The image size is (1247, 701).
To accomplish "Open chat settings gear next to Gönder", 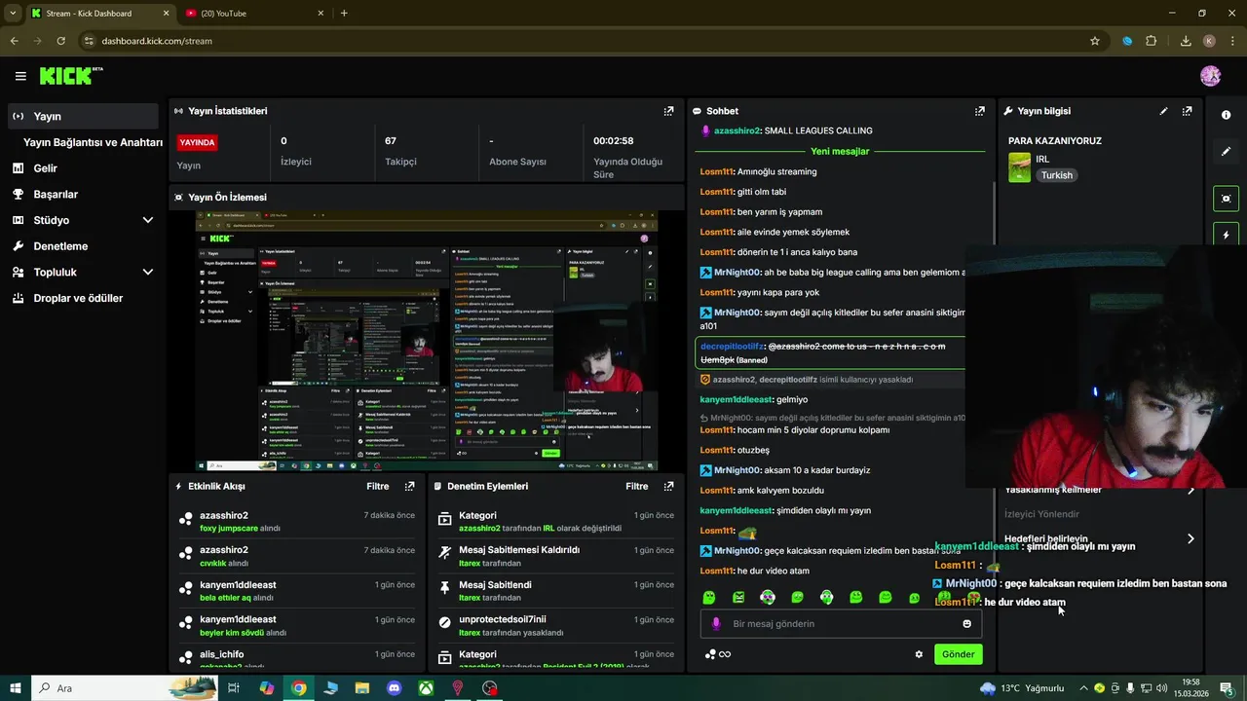I will tap(919, 654).
